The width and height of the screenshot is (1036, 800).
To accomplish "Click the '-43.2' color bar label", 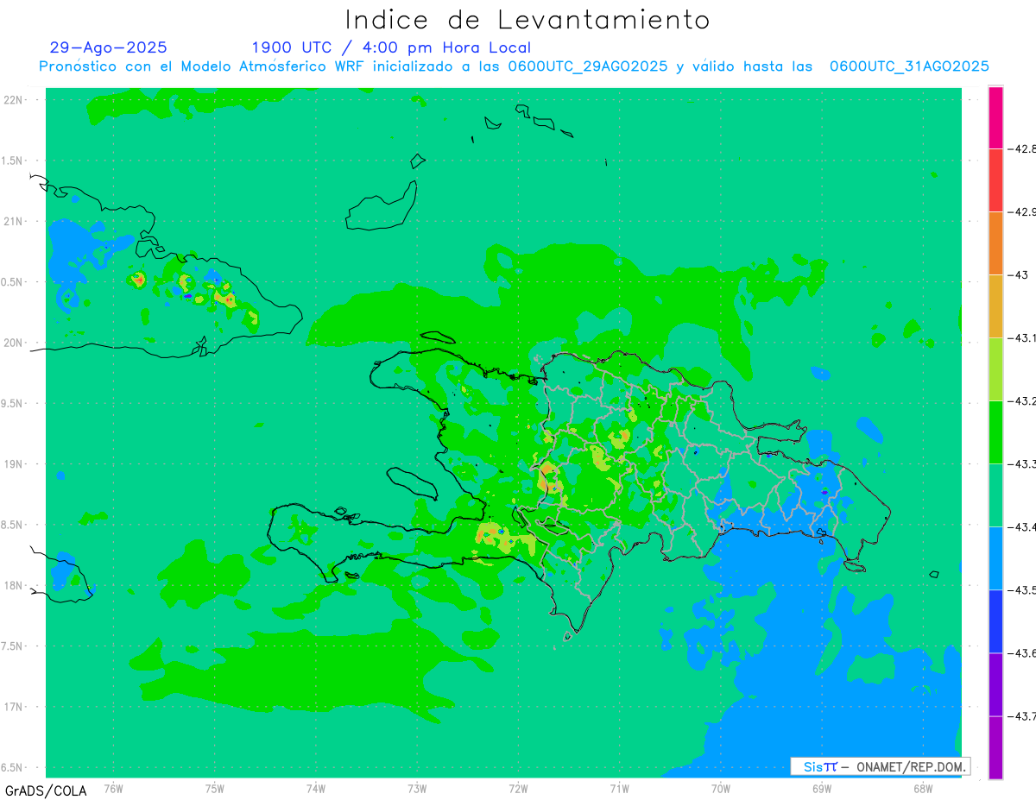I will [x=1022, y=401].
